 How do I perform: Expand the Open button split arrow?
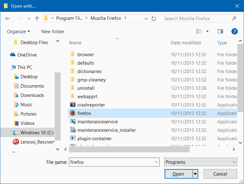tap(195, 174)
